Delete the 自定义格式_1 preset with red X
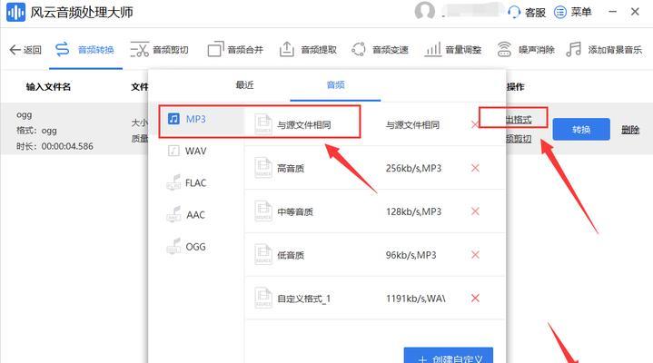Image resolution: width=653 pixels, height=363 pixels. click(x=475, y=298)
